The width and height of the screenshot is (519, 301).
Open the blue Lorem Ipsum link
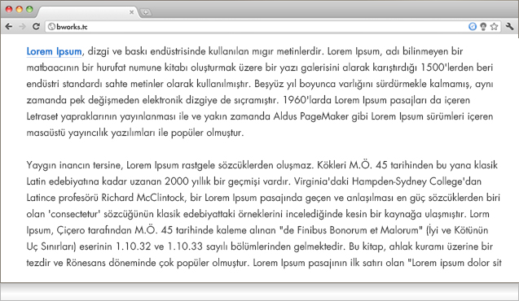pos(54,51)
